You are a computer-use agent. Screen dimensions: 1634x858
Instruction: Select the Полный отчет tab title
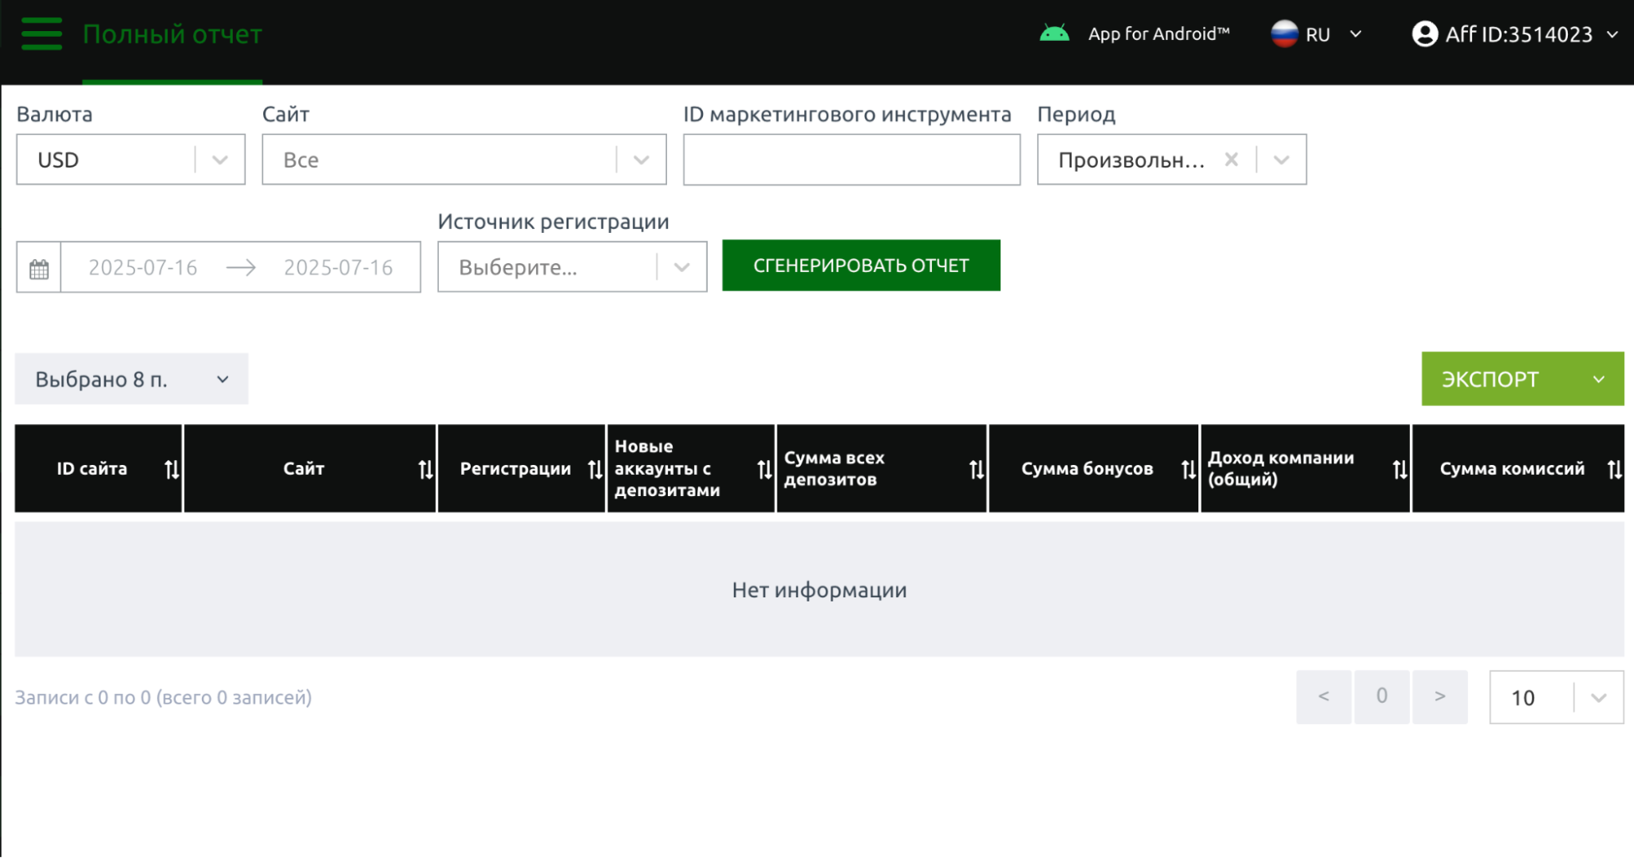click(172, 34)
